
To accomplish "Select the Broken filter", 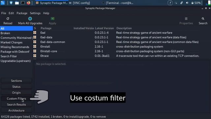I will click(x=16, y=33).
